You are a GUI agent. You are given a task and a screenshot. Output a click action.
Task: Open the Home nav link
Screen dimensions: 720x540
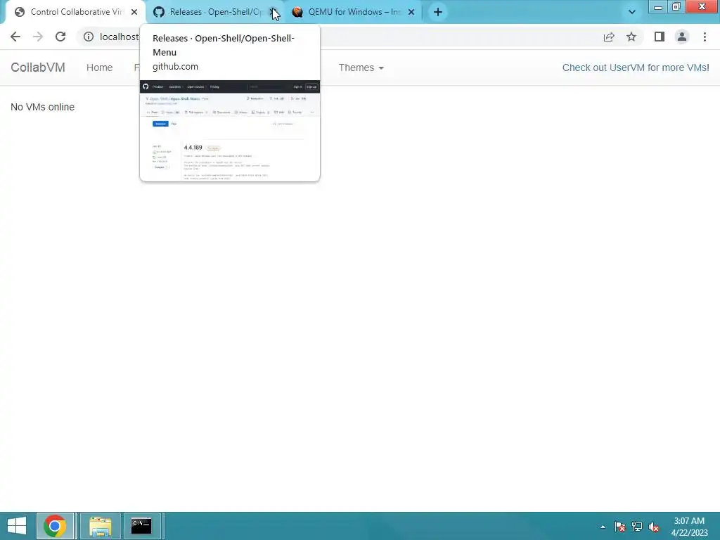100,67
